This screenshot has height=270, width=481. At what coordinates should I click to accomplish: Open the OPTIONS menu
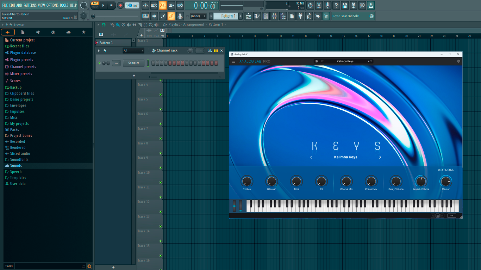pos(52,5)
